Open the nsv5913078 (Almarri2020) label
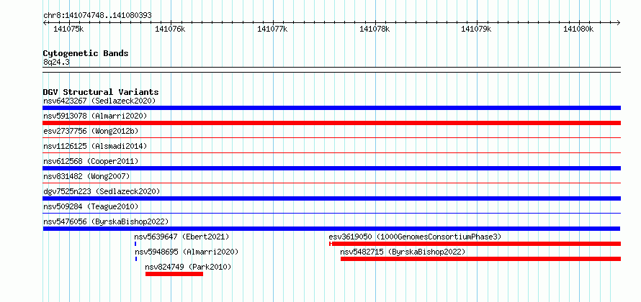 coord(95,116)
